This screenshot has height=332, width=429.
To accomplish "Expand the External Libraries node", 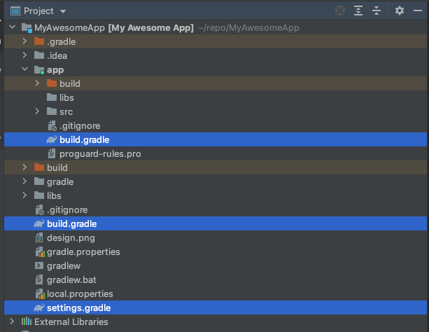I will [12, 322].
